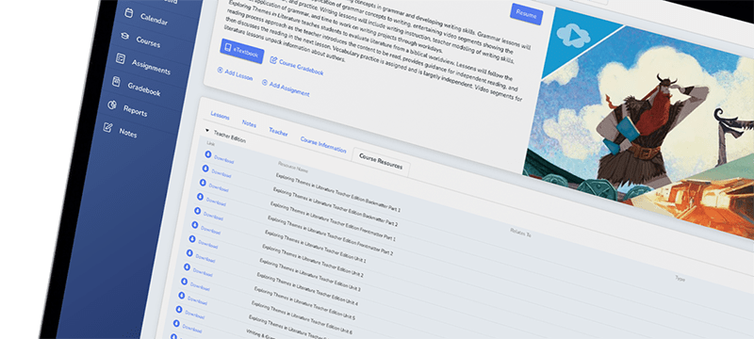
Task: Click the Resource Name column header
Action: (292, 167)
